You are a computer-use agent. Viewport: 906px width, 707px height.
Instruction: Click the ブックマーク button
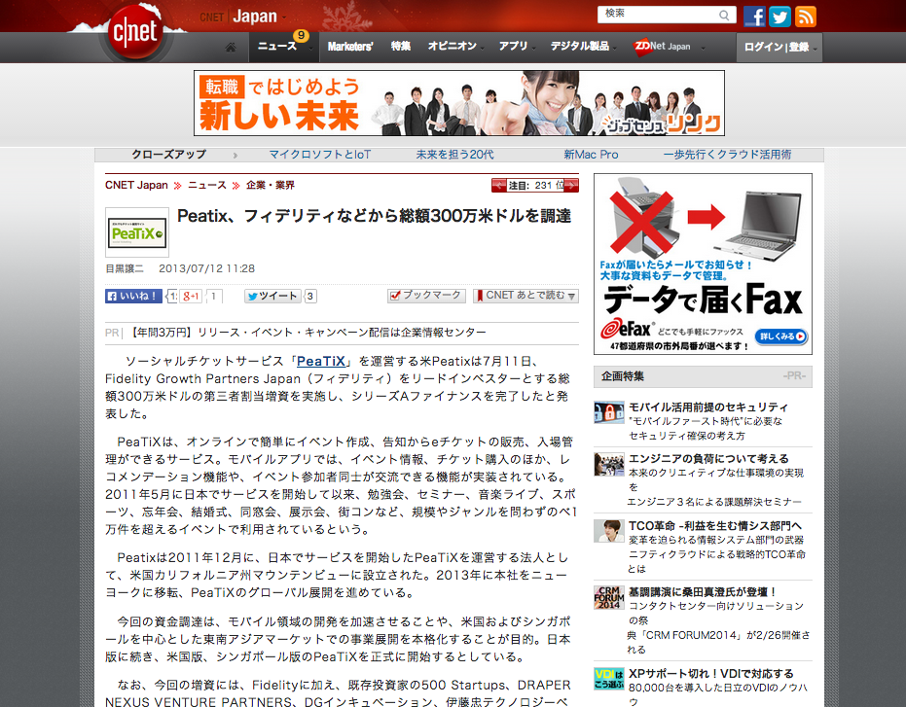[426, 296]
